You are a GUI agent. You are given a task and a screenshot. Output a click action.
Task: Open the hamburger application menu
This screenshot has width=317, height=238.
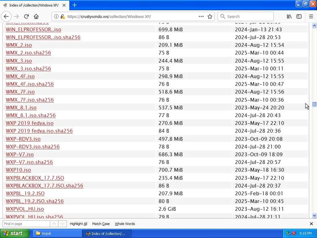point(311,17)
